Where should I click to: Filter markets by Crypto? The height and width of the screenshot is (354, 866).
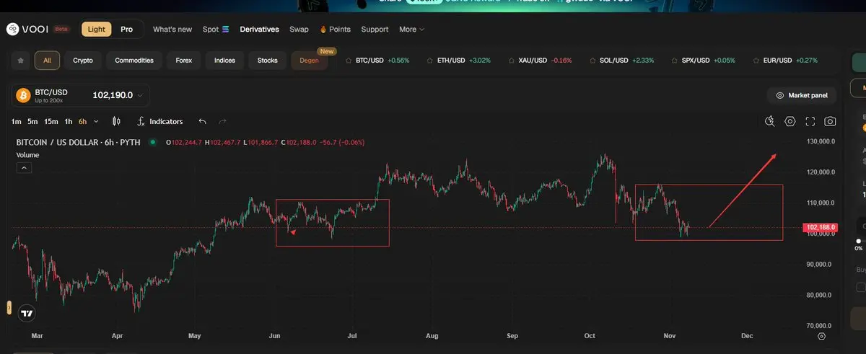(83, 61)
